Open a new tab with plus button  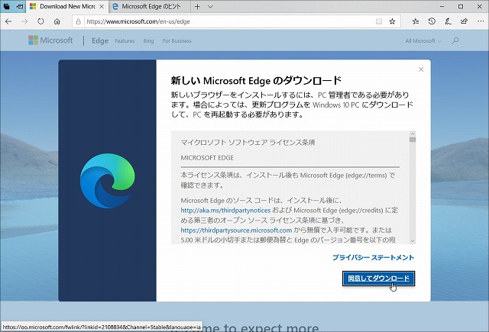tap(199, 6)
